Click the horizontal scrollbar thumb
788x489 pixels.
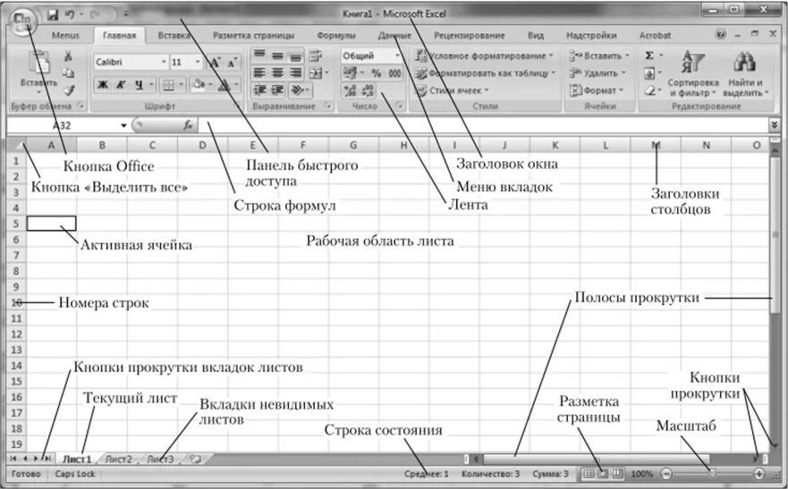coord(597,459)
